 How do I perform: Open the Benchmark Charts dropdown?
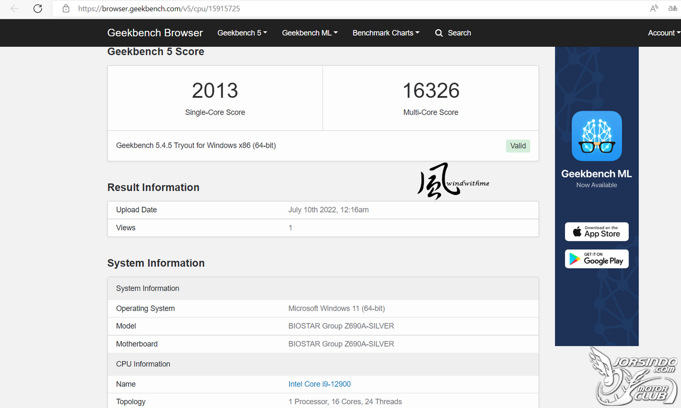point(386,33)
